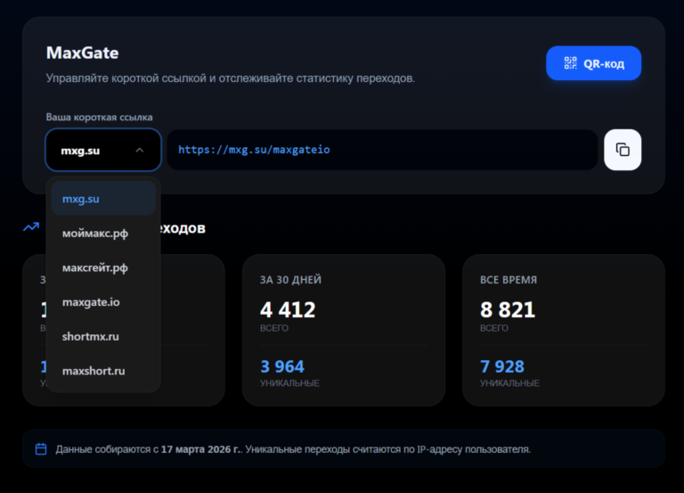Click the 3 964 unique visits value
684x493 pixels.
[x=282, y=366]
